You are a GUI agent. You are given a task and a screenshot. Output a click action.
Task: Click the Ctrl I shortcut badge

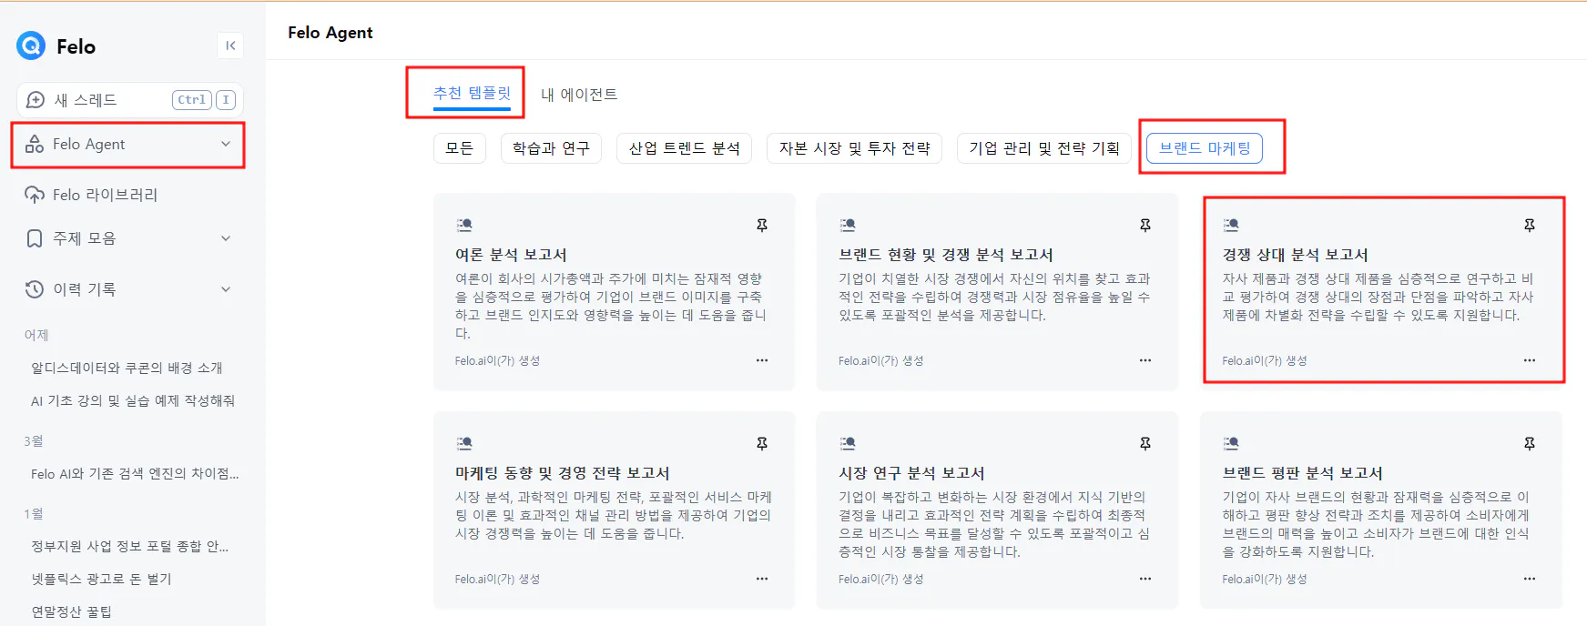(x=204, y=100)
